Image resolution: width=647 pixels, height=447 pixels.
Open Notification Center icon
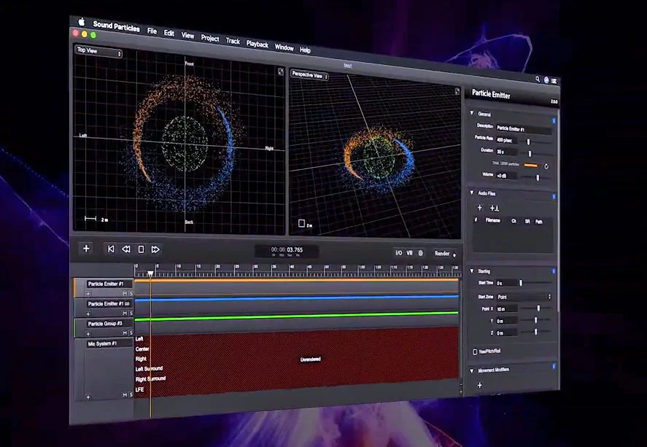[554, 81]
